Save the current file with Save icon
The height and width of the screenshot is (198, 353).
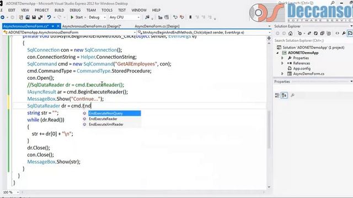point(34,17)
